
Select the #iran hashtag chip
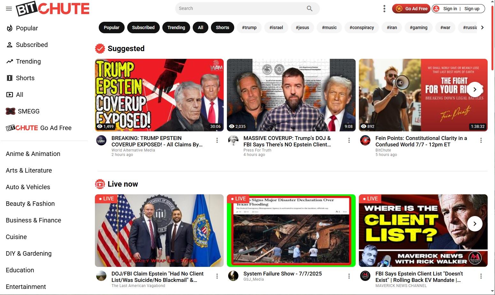392,27
